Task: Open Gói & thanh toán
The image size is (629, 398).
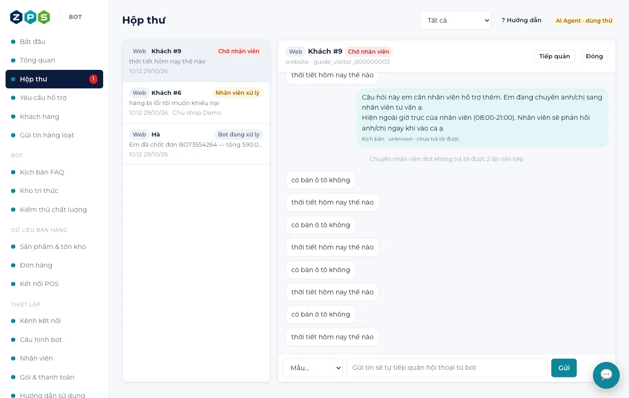Action: click(x=54, y=377)
